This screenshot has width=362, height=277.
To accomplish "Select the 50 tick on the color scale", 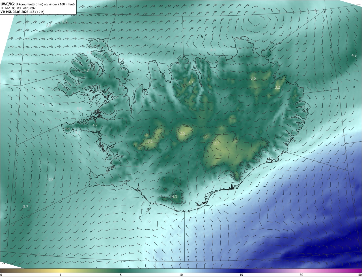I will click(360, 275).
